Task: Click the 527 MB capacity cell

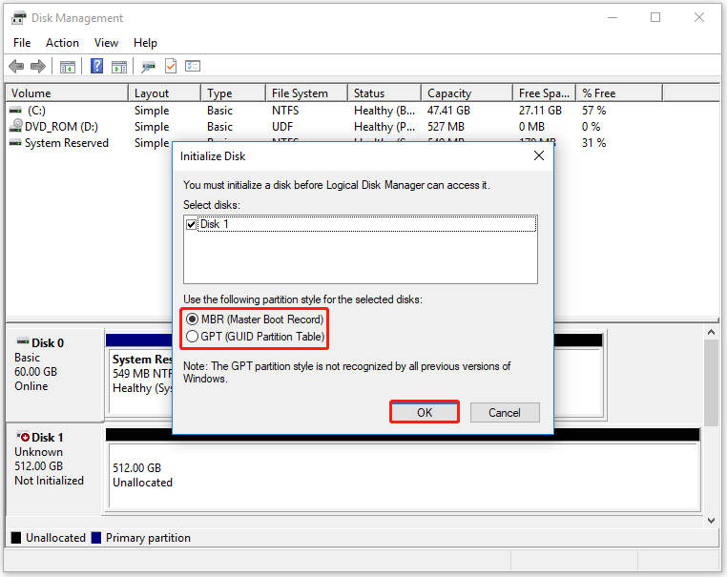Action: [x=446, y=127]
